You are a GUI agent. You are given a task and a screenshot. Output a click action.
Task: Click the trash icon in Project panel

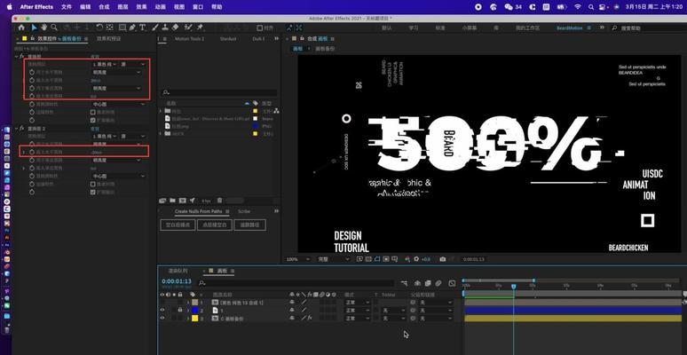click(219, 201)
